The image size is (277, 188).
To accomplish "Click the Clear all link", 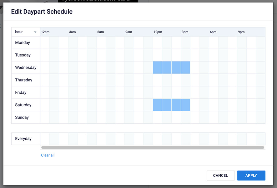I will click(48, 155).
